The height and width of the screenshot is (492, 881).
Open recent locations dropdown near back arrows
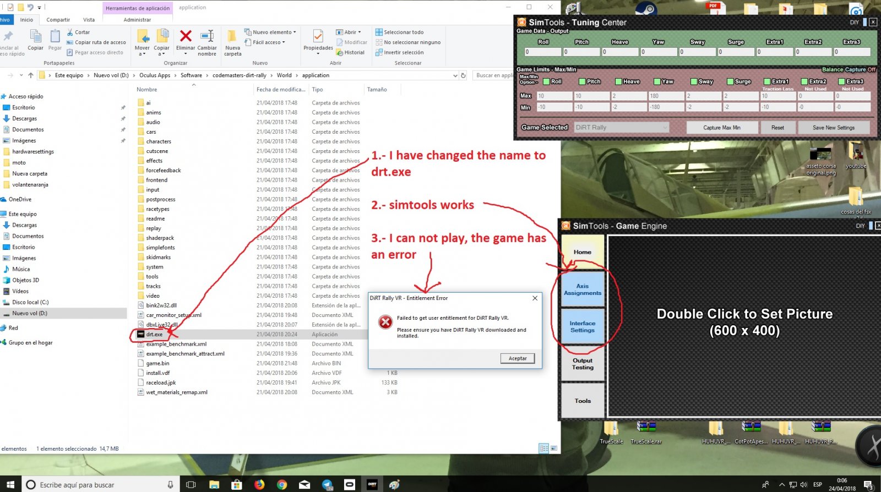(x=21, y=75)
